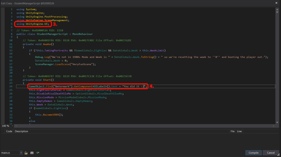Sort errors by File column
The image size is (281, 157).
coord(232,131)
